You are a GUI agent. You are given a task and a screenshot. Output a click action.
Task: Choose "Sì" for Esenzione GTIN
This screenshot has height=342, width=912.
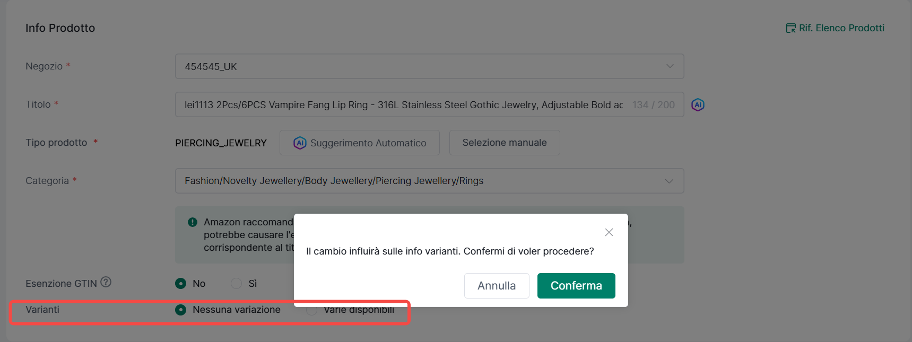coord(237,284)
